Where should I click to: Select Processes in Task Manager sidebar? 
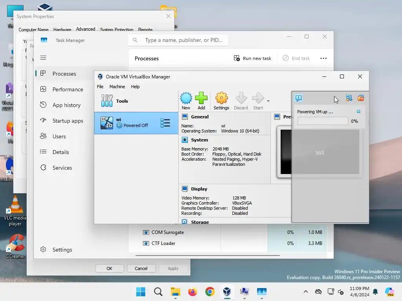coord(64,74)
